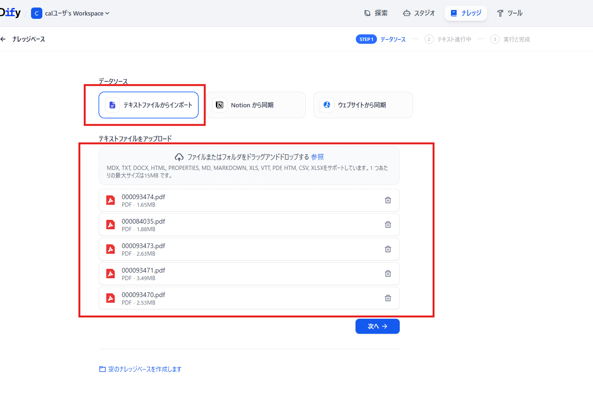Screen dimensions: 593x395
Task: Open the ツール tab
Action: (510, 13)
